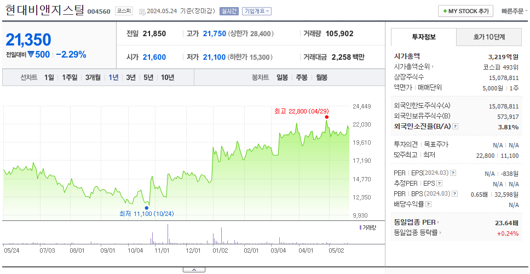
Task: Click the 코스피 market label
Action: click(x=124, y=11)
